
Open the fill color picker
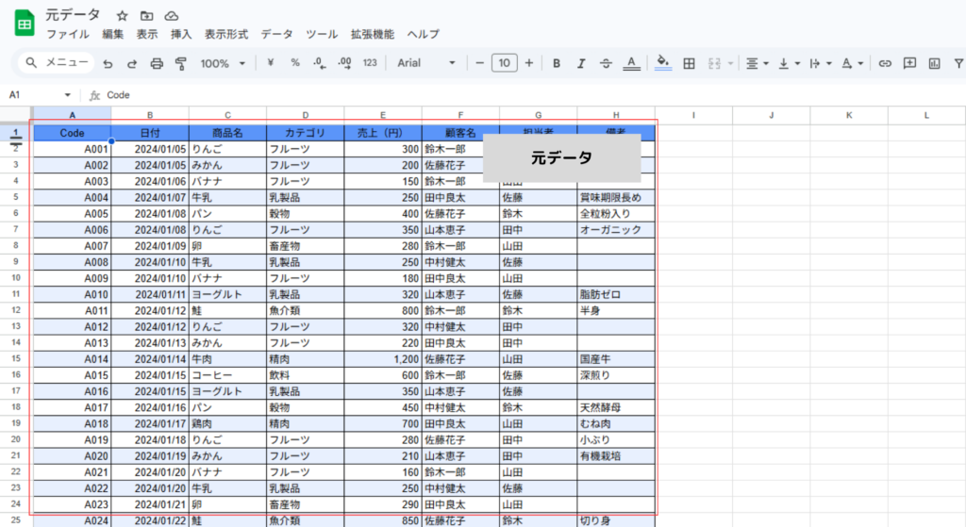663,63
